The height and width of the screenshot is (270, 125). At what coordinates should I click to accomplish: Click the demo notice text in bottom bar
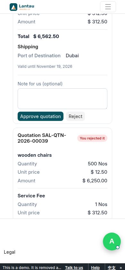(32, 268)
